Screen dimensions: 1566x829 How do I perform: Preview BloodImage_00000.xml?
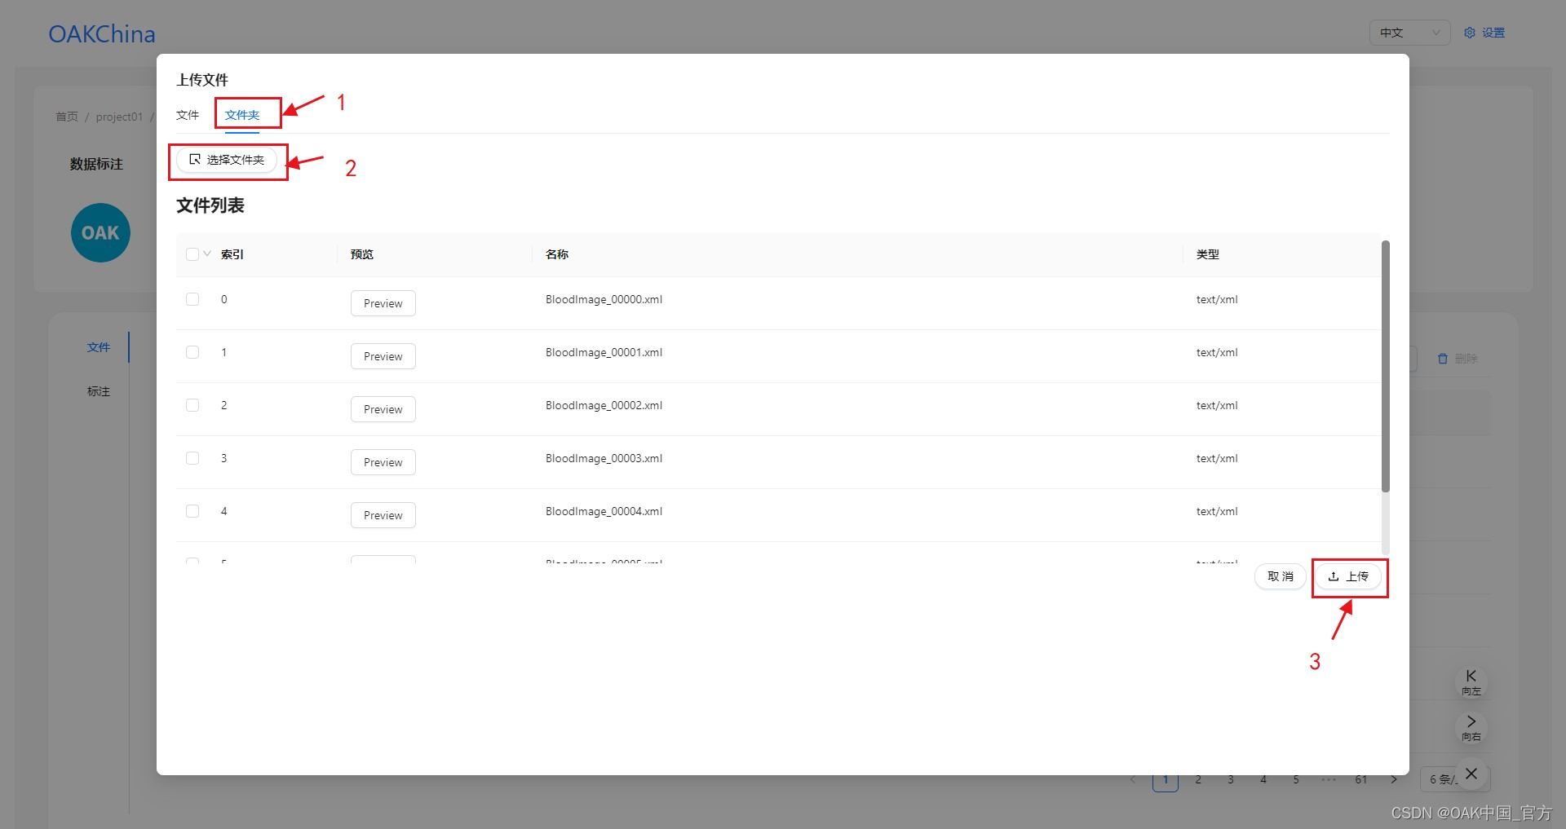tap(383, 303)
